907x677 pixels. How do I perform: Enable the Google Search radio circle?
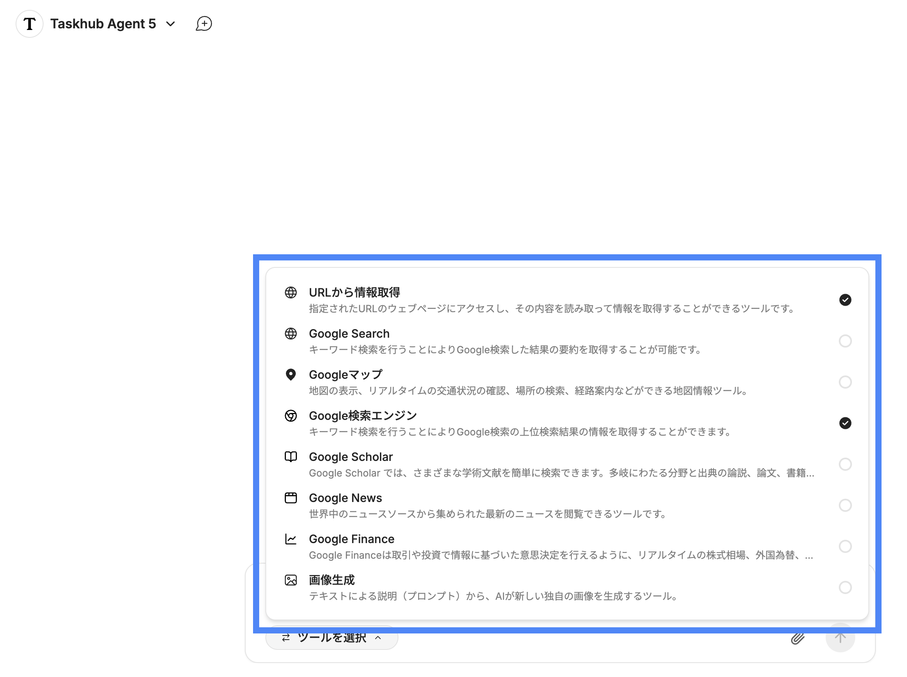click(x=845, y=341)
